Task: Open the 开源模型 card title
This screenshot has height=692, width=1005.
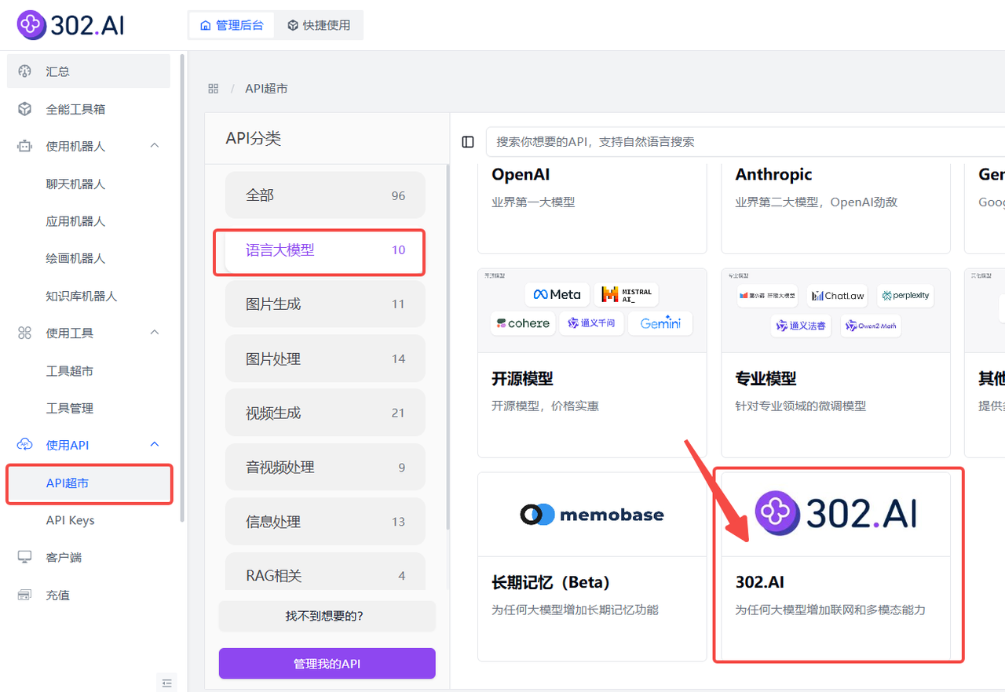Action: click(522, 378)
